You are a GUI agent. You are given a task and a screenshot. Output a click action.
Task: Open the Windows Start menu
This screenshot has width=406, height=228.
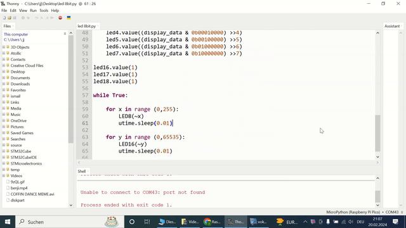coord(8,222)
